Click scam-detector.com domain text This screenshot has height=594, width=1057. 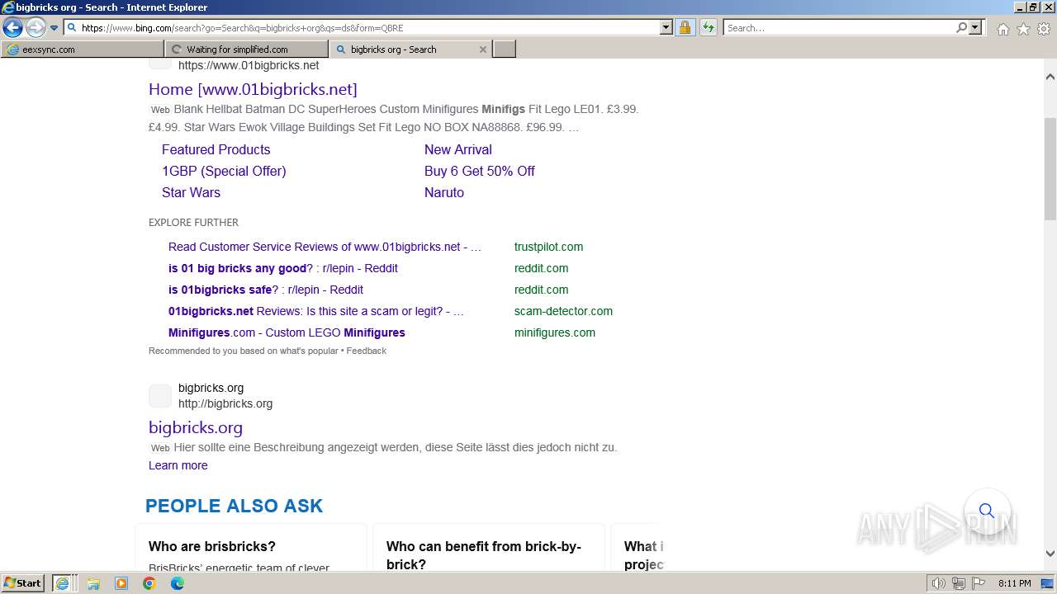coord(563,311)
